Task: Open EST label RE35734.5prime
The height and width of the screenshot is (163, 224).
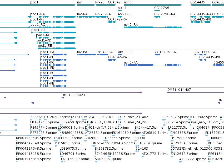Action: (x=177, y=122)
